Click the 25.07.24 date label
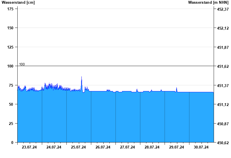Image resolution: width=231 pixels, height=158 pixels. (78, 147)
